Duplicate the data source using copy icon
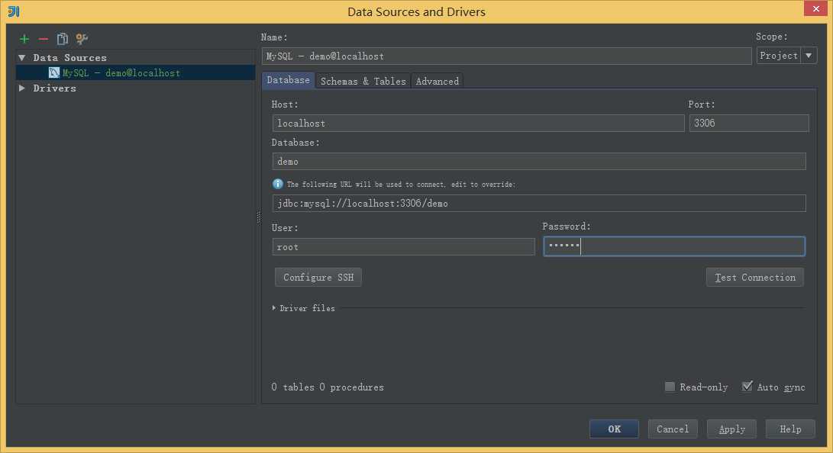Viewport: 833px width, 453px height. 62,39
